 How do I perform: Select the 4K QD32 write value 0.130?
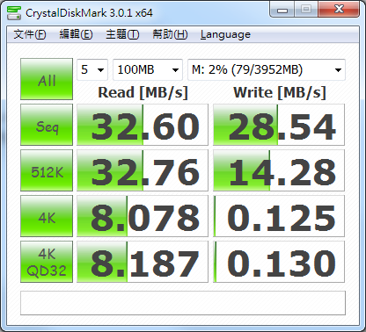(x=279, y=262)
